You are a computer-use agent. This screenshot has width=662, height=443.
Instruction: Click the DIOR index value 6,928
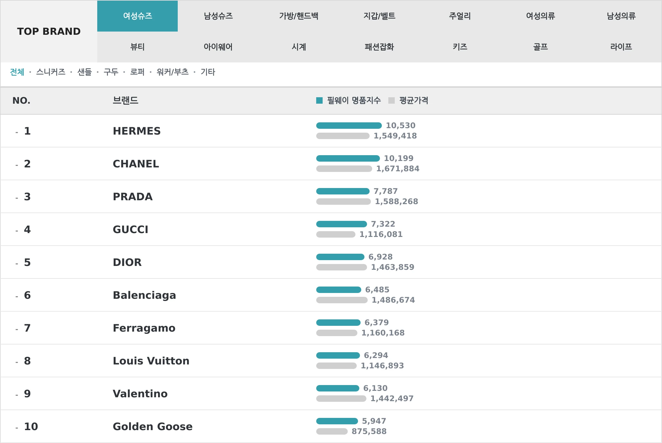point(380,257)
